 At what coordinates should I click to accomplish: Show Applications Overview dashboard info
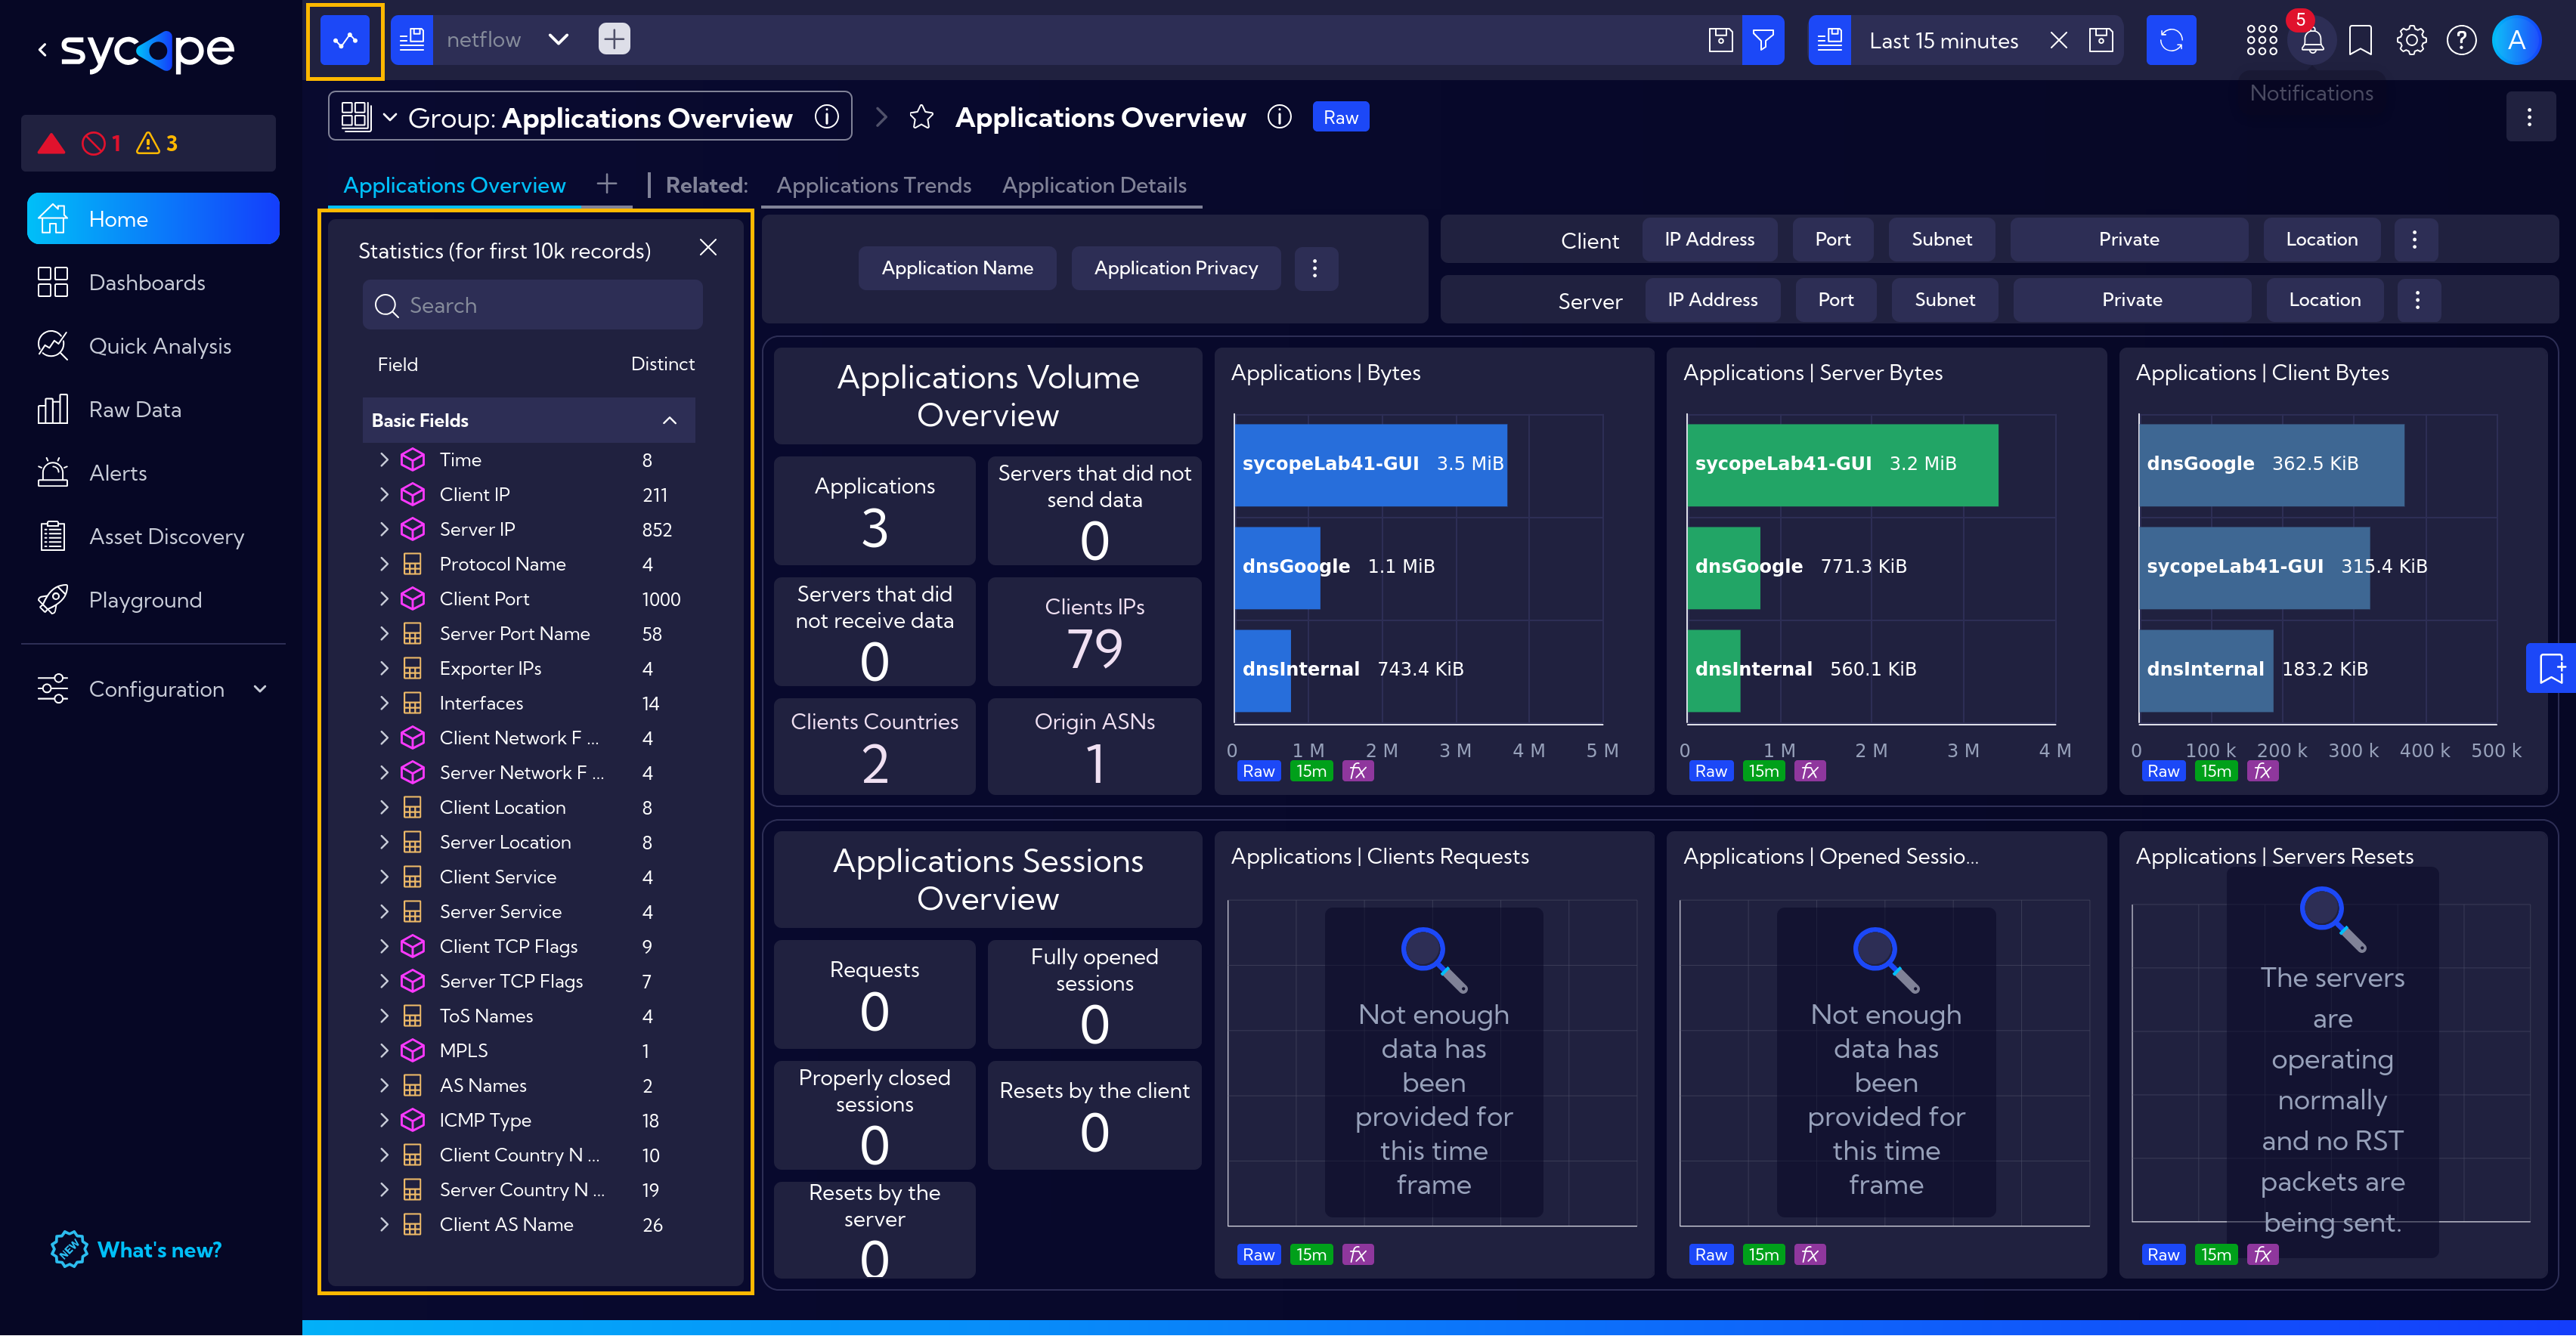tap(1279, 117)
